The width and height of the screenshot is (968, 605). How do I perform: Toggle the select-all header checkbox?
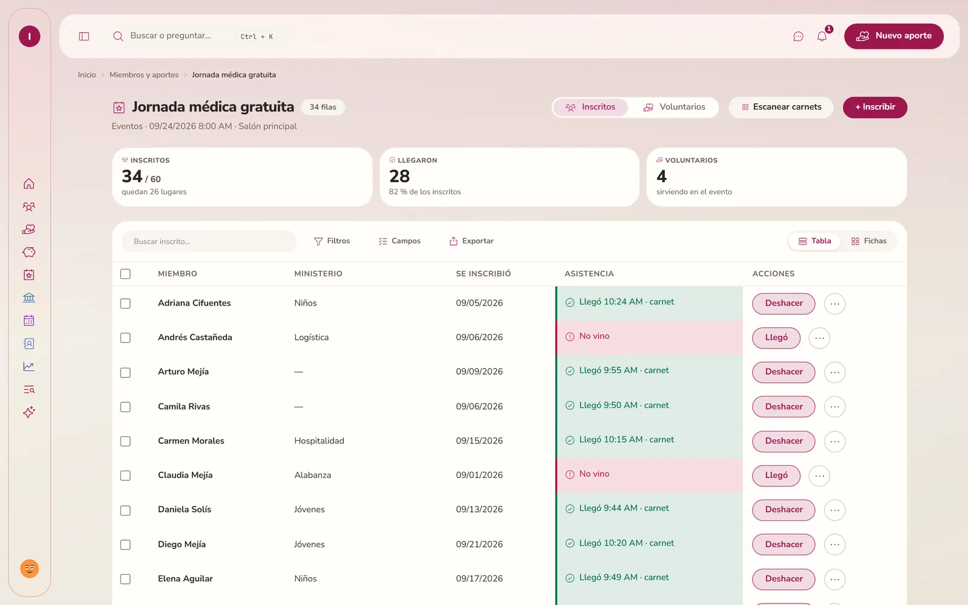[125, 274]
